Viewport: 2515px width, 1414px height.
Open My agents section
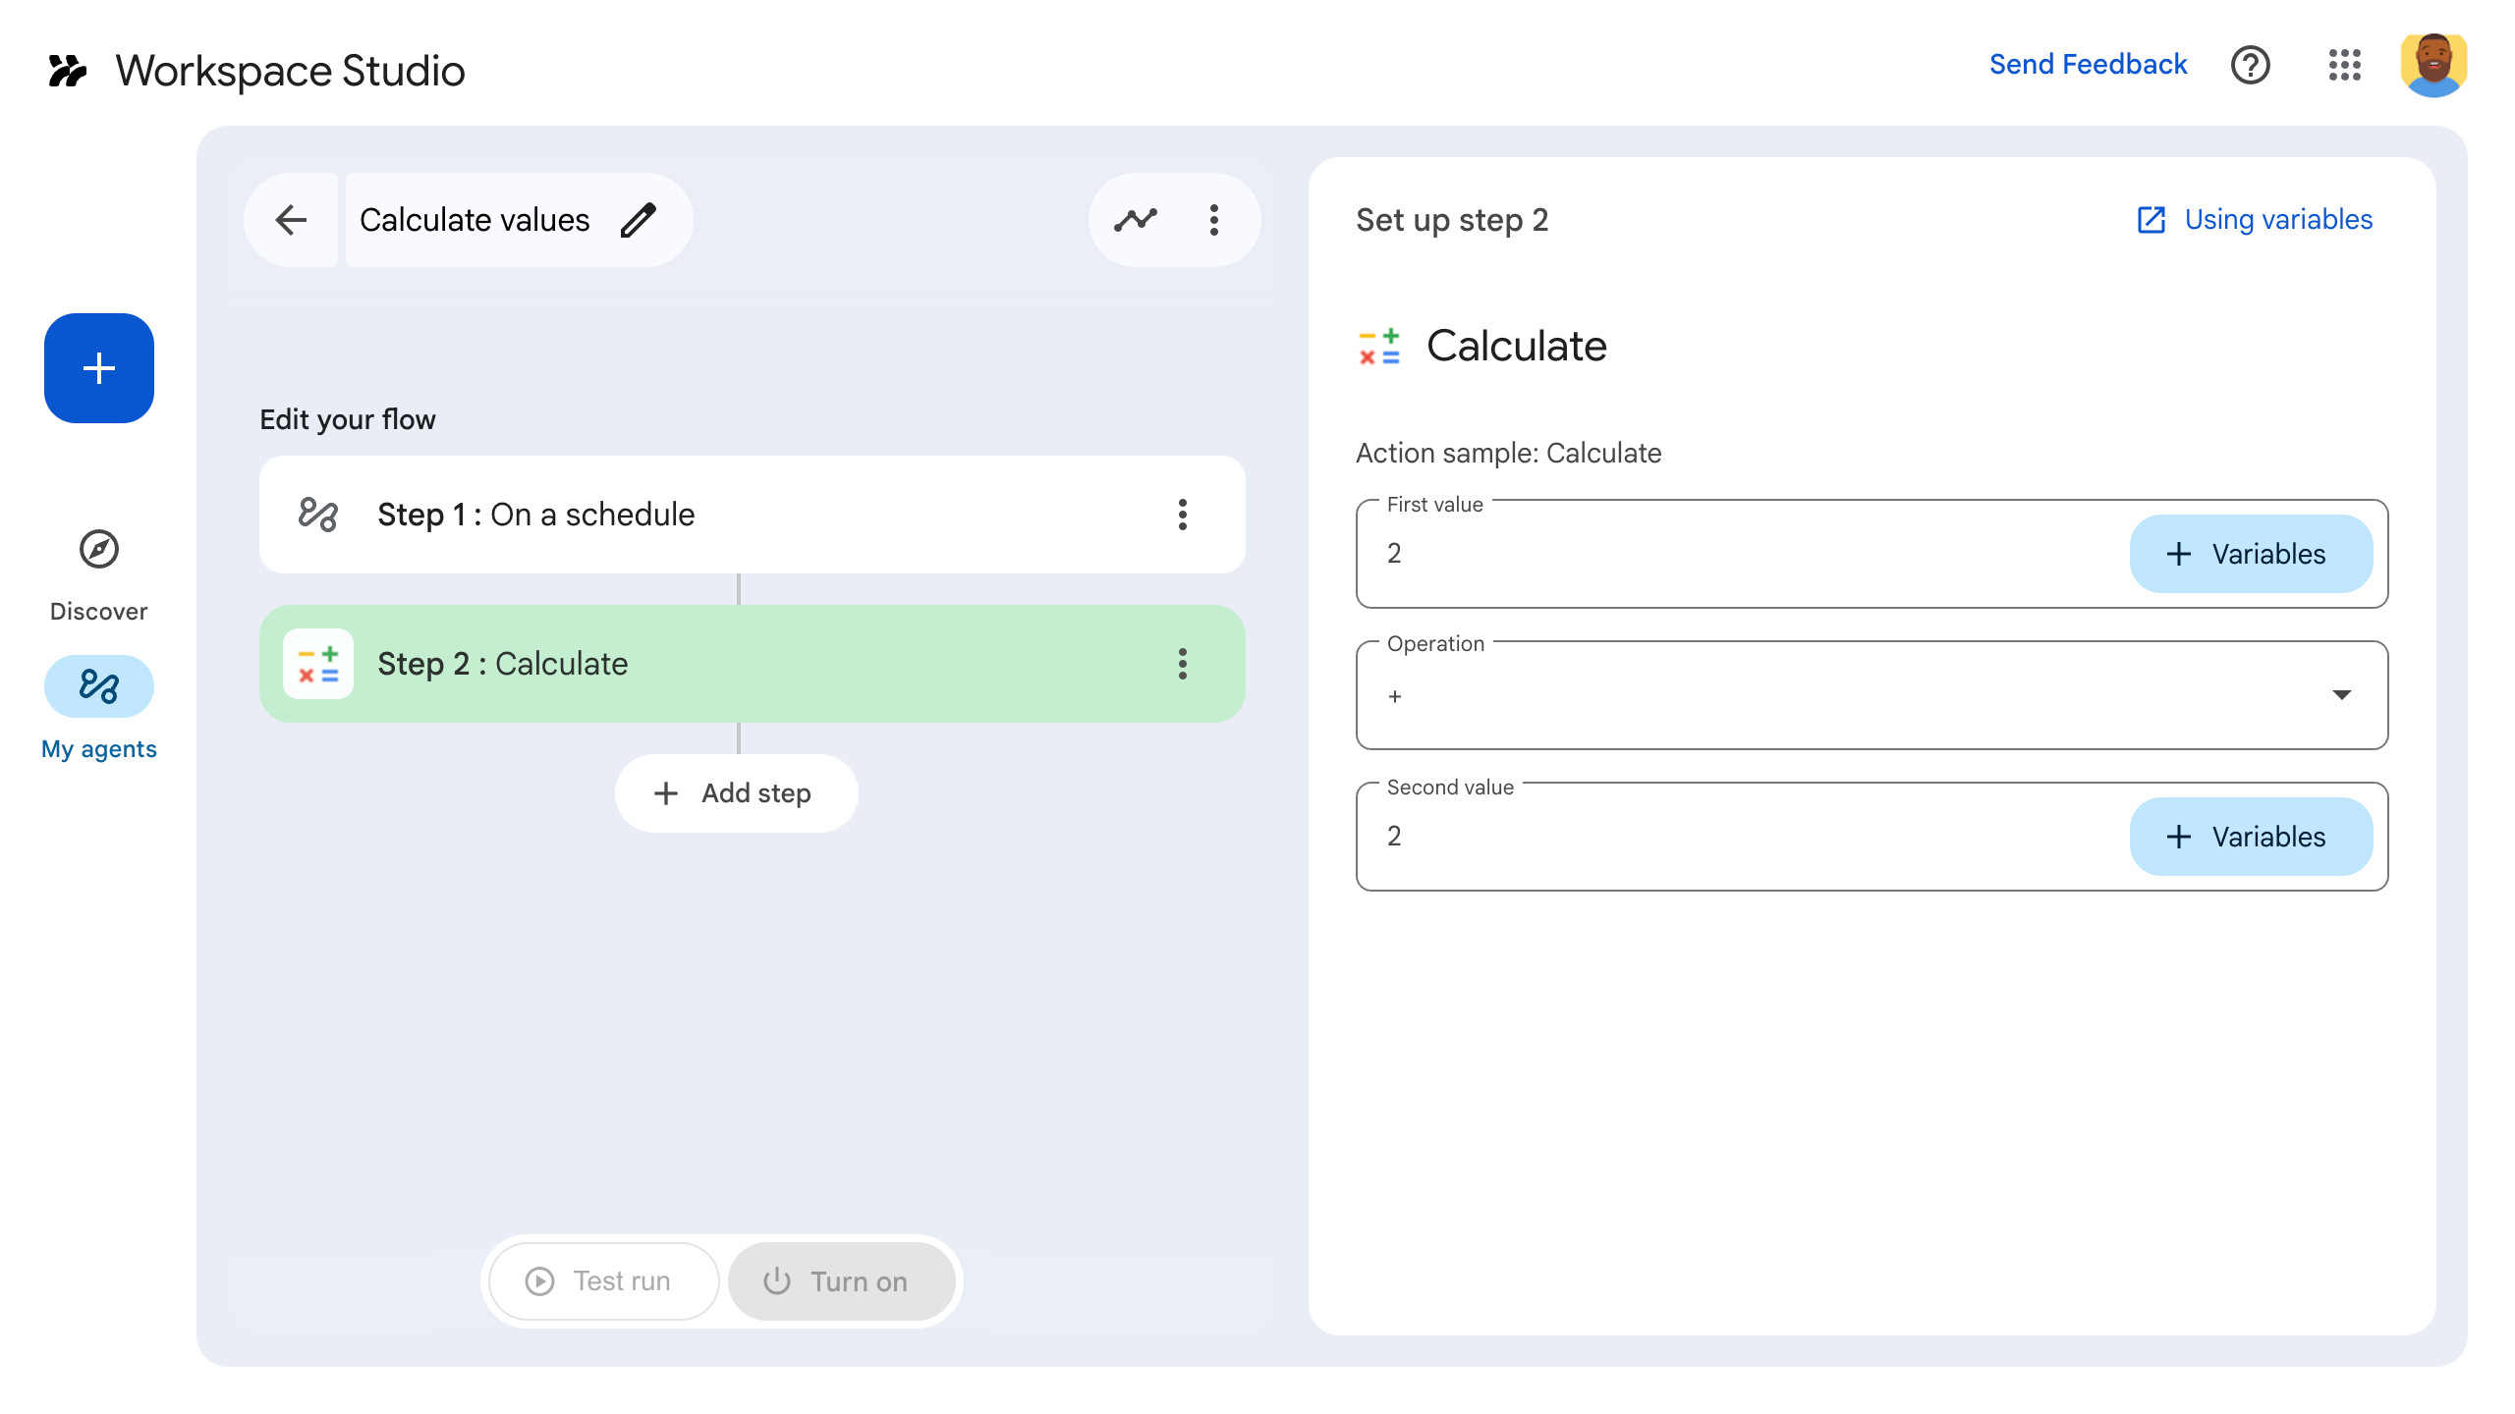point(98,687)
